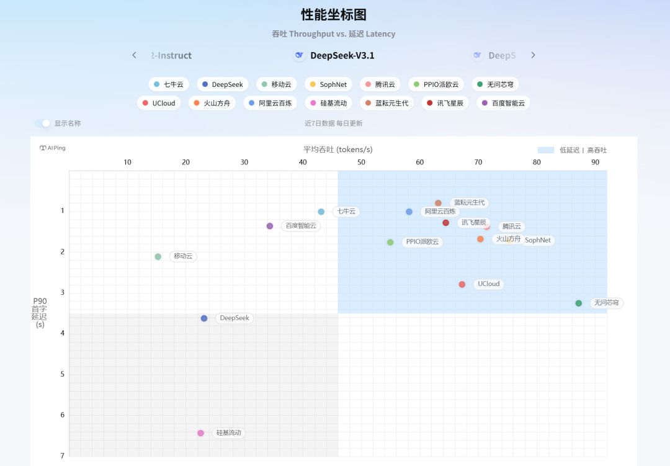The width and height of the screenshot is (670, 466).
Task: Click the 吞吐 Throughput vs. 延迟 Latency subtitle
Action: (x=334, y=34)
